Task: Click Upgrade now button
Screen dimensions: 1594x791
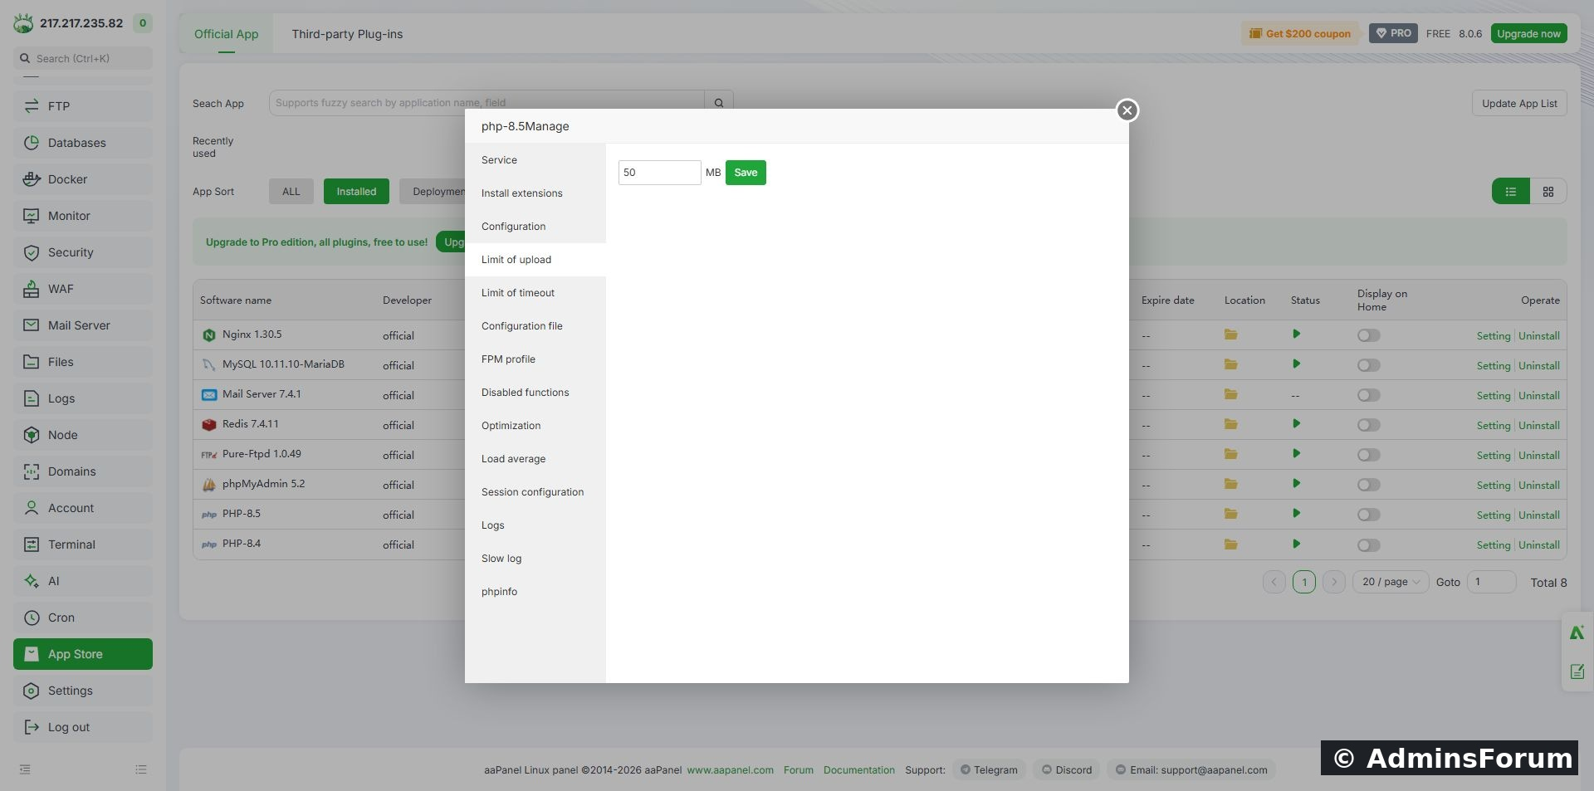Action: coord(1528,34)
